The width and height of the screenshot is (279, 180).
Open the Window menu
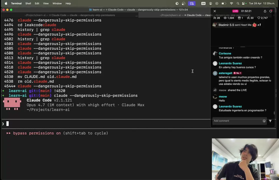[x=57, y=3]
